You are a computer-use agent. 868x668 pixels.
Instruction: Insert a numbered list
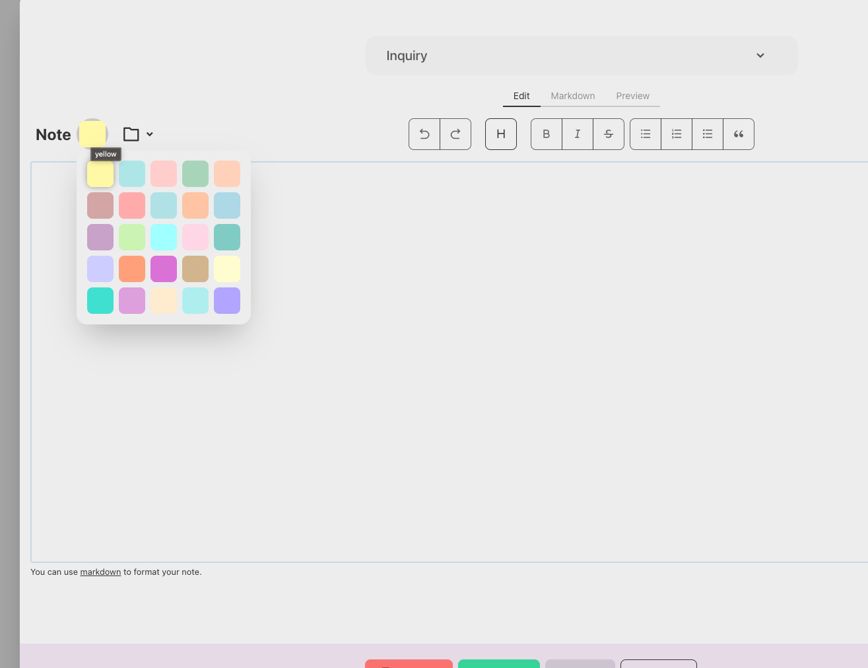(x=676, y=133)
